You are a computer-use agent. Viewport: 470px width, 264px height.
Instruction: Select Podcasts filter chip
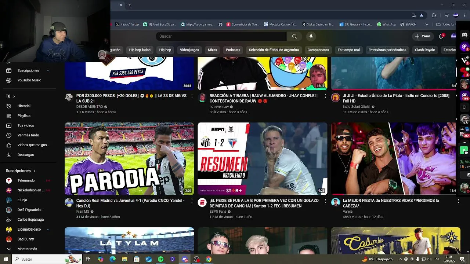click(233, 50)
